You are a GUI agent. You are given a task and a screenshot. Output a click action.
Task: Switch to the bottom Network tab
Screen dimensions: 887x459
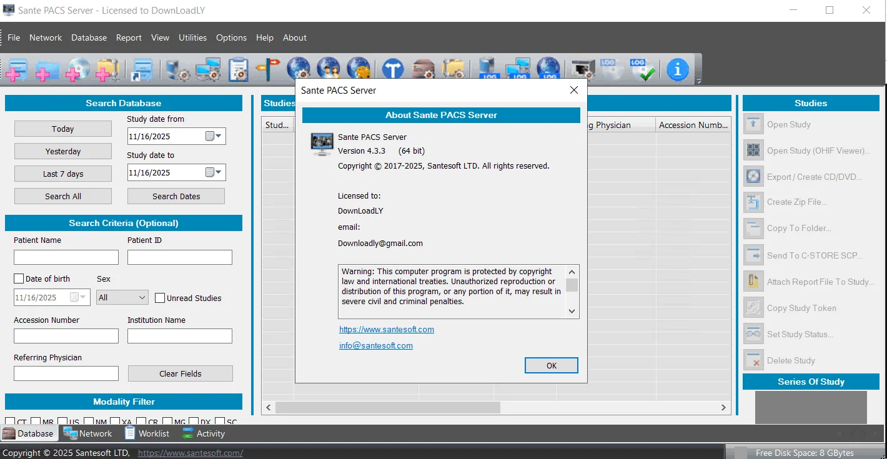[87, 433]
